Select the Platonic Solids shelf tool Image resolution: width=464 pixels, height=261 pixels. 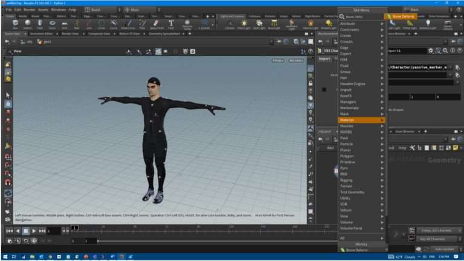point(187,25)
